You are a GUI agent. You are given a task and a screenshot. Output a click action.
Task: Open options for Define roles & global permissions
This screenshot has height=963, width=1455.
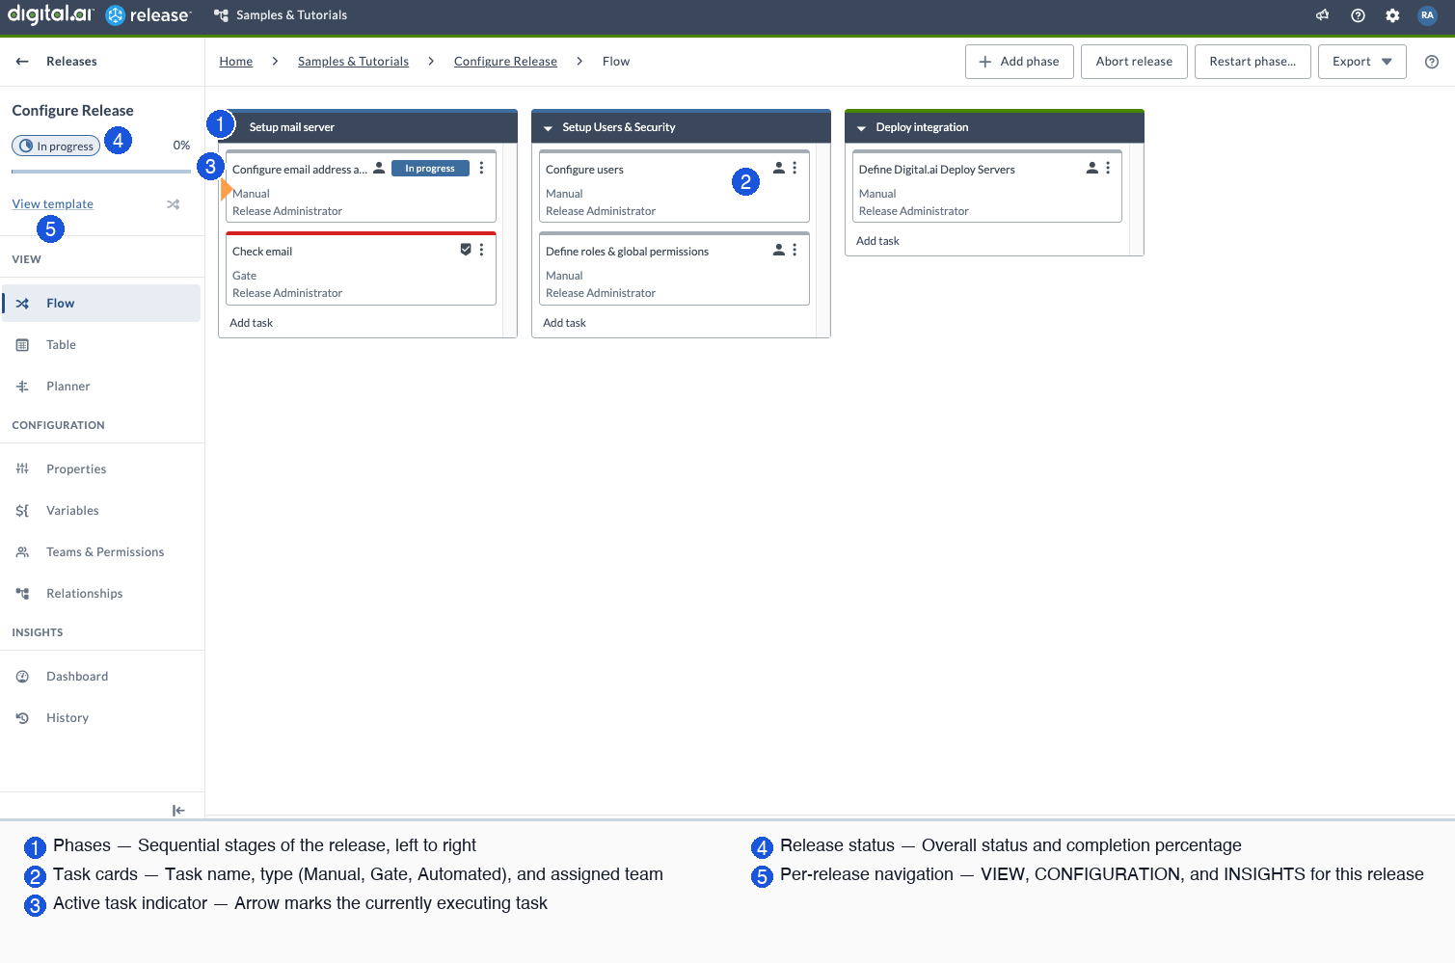[x=795, y=250]
